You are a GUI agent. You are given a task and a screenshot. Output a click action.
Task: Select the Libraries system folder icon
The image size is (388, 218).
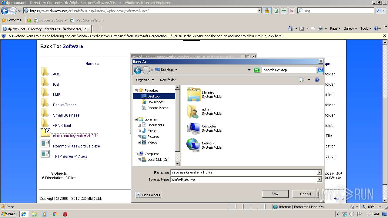(194, 94)
